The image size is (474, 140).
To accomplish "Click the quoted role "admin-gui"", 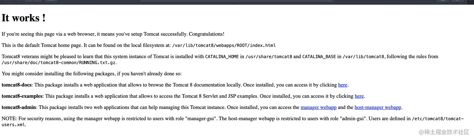I will pos(353,119).
